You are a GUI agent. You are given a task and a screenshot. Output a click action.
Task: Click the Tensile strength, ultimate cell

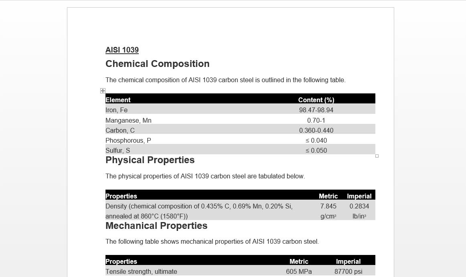click(141, 272)
